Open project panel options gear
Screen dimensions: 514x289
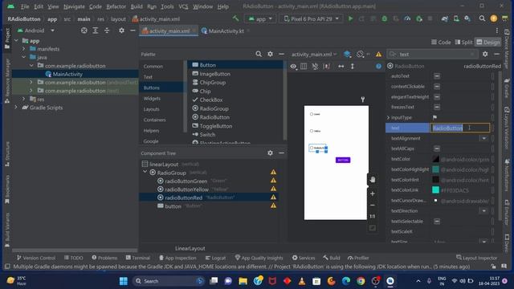click(x=121, y=31)
